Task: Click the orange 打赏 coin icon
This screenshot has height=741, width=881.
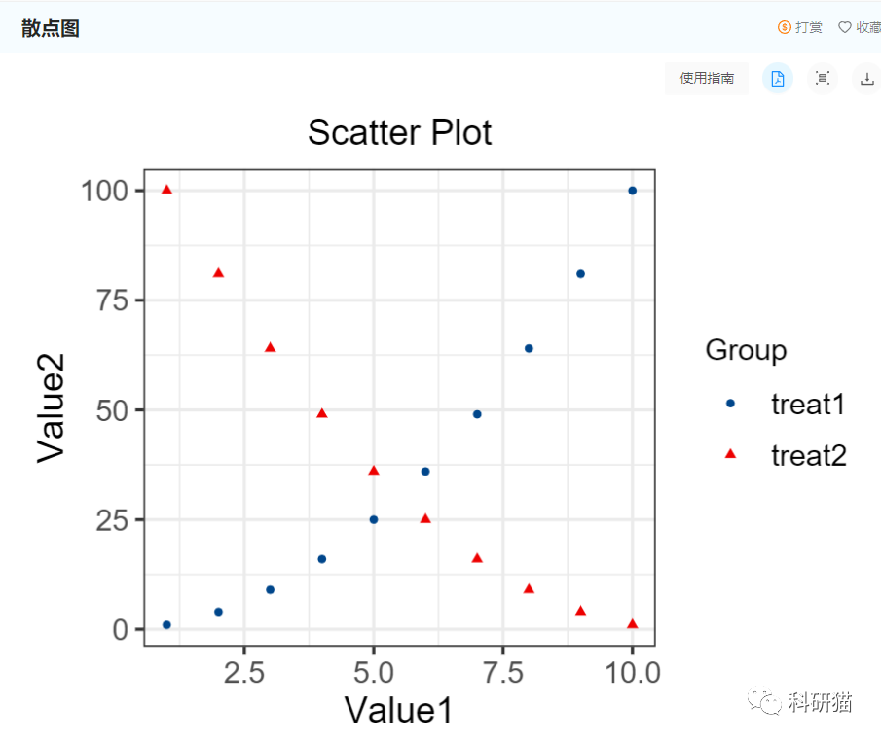Action: [784, 27]
